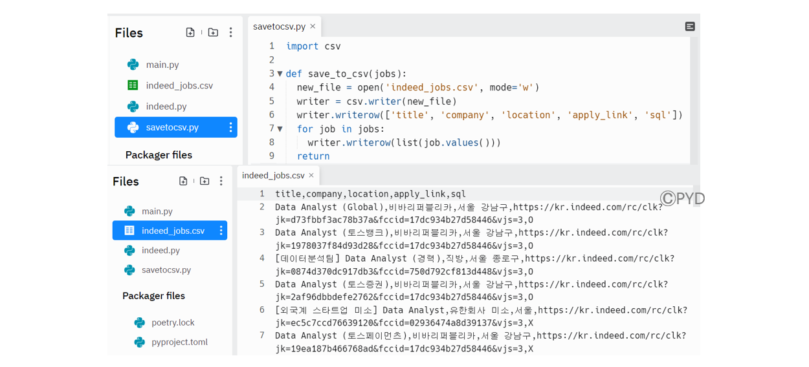Click the 'apply_link' string in line 6
Image resolution: width=809 pixels, height=367 pixels.
pos(599,115)
